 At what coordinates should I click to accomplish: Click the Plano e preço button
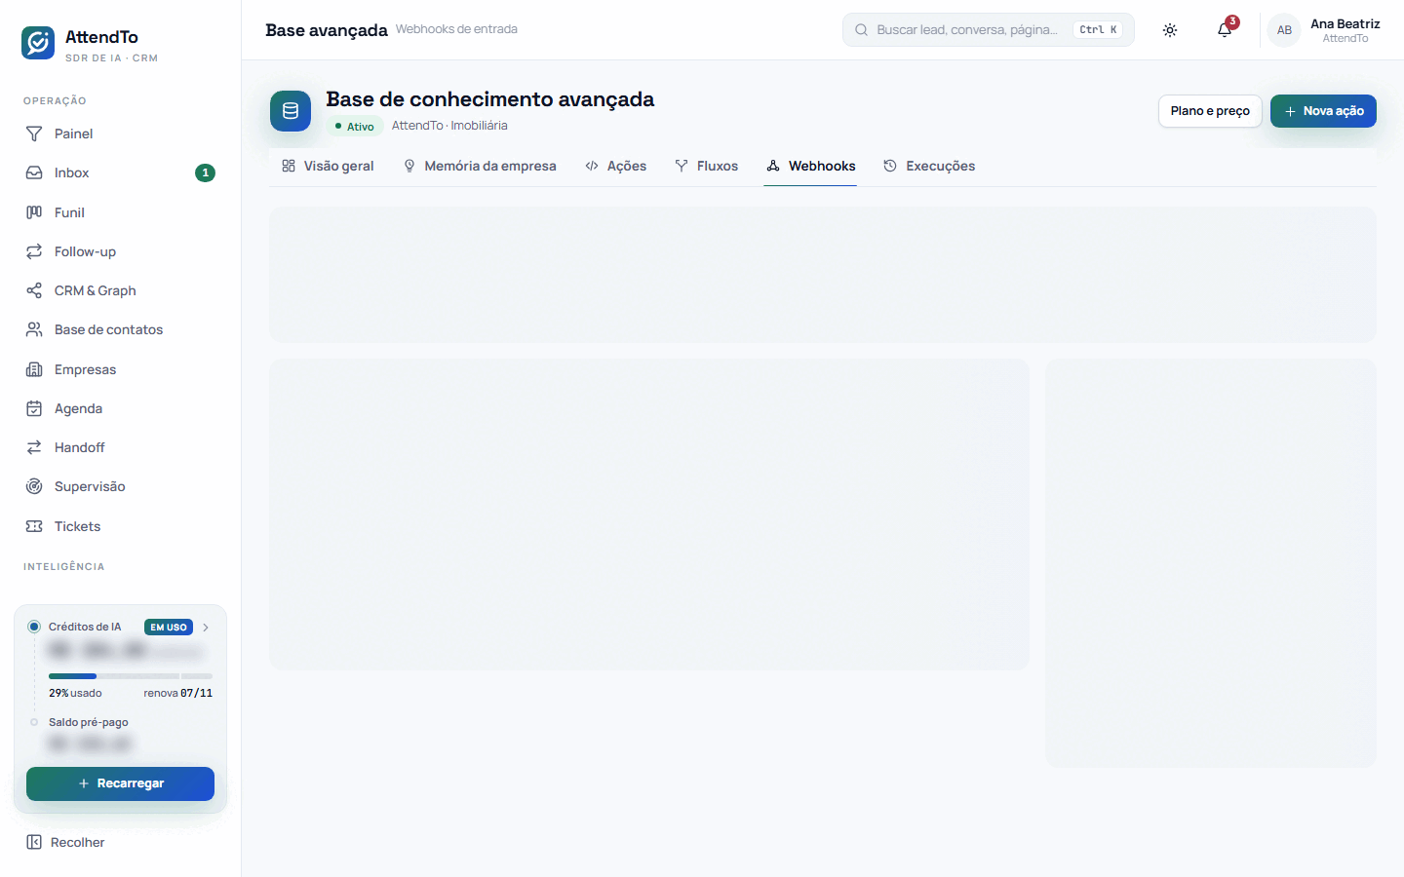(x=1210, y=111)
